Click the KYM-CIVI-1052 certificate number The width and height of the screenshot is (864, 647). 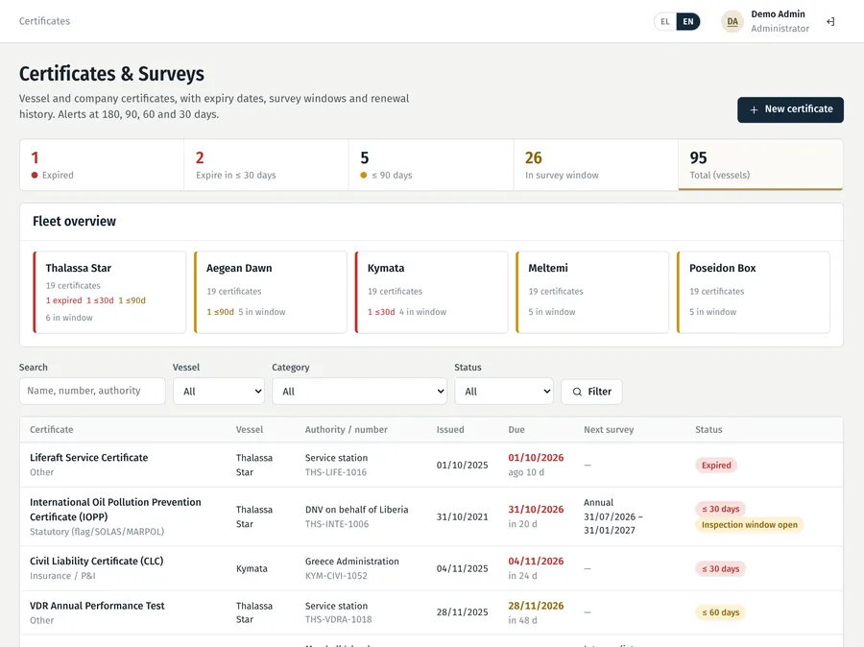[336, 576]
